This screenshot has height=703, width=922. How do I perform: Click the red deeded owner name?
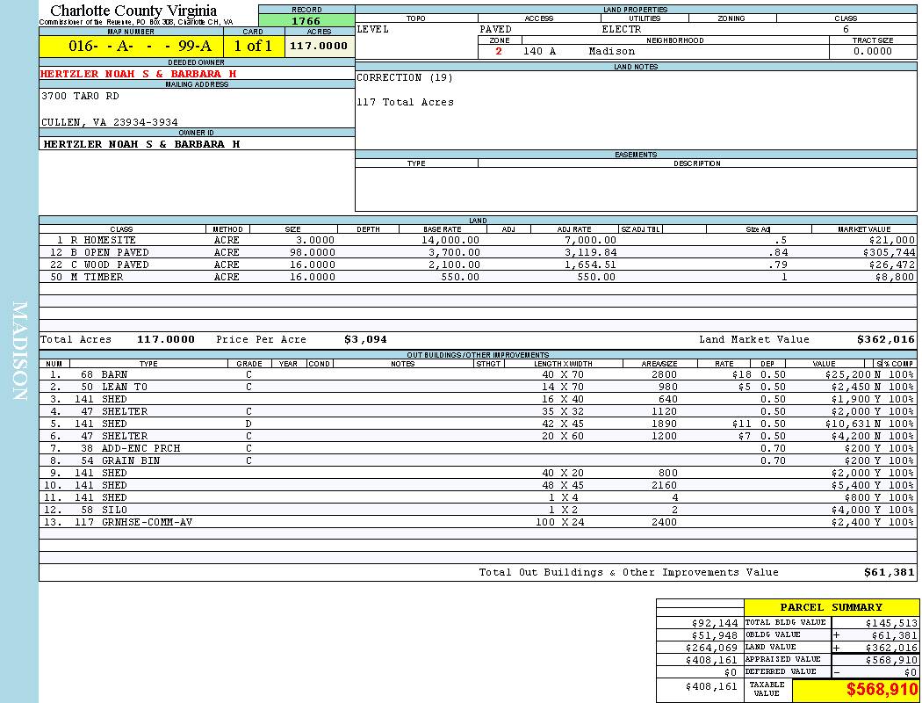click(138, 74)
